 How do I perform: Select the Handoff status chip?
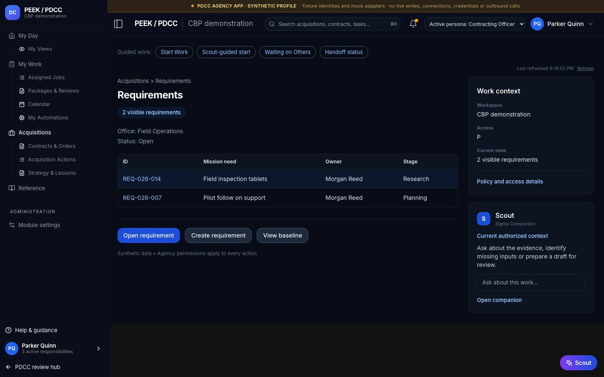click(344, 52)
